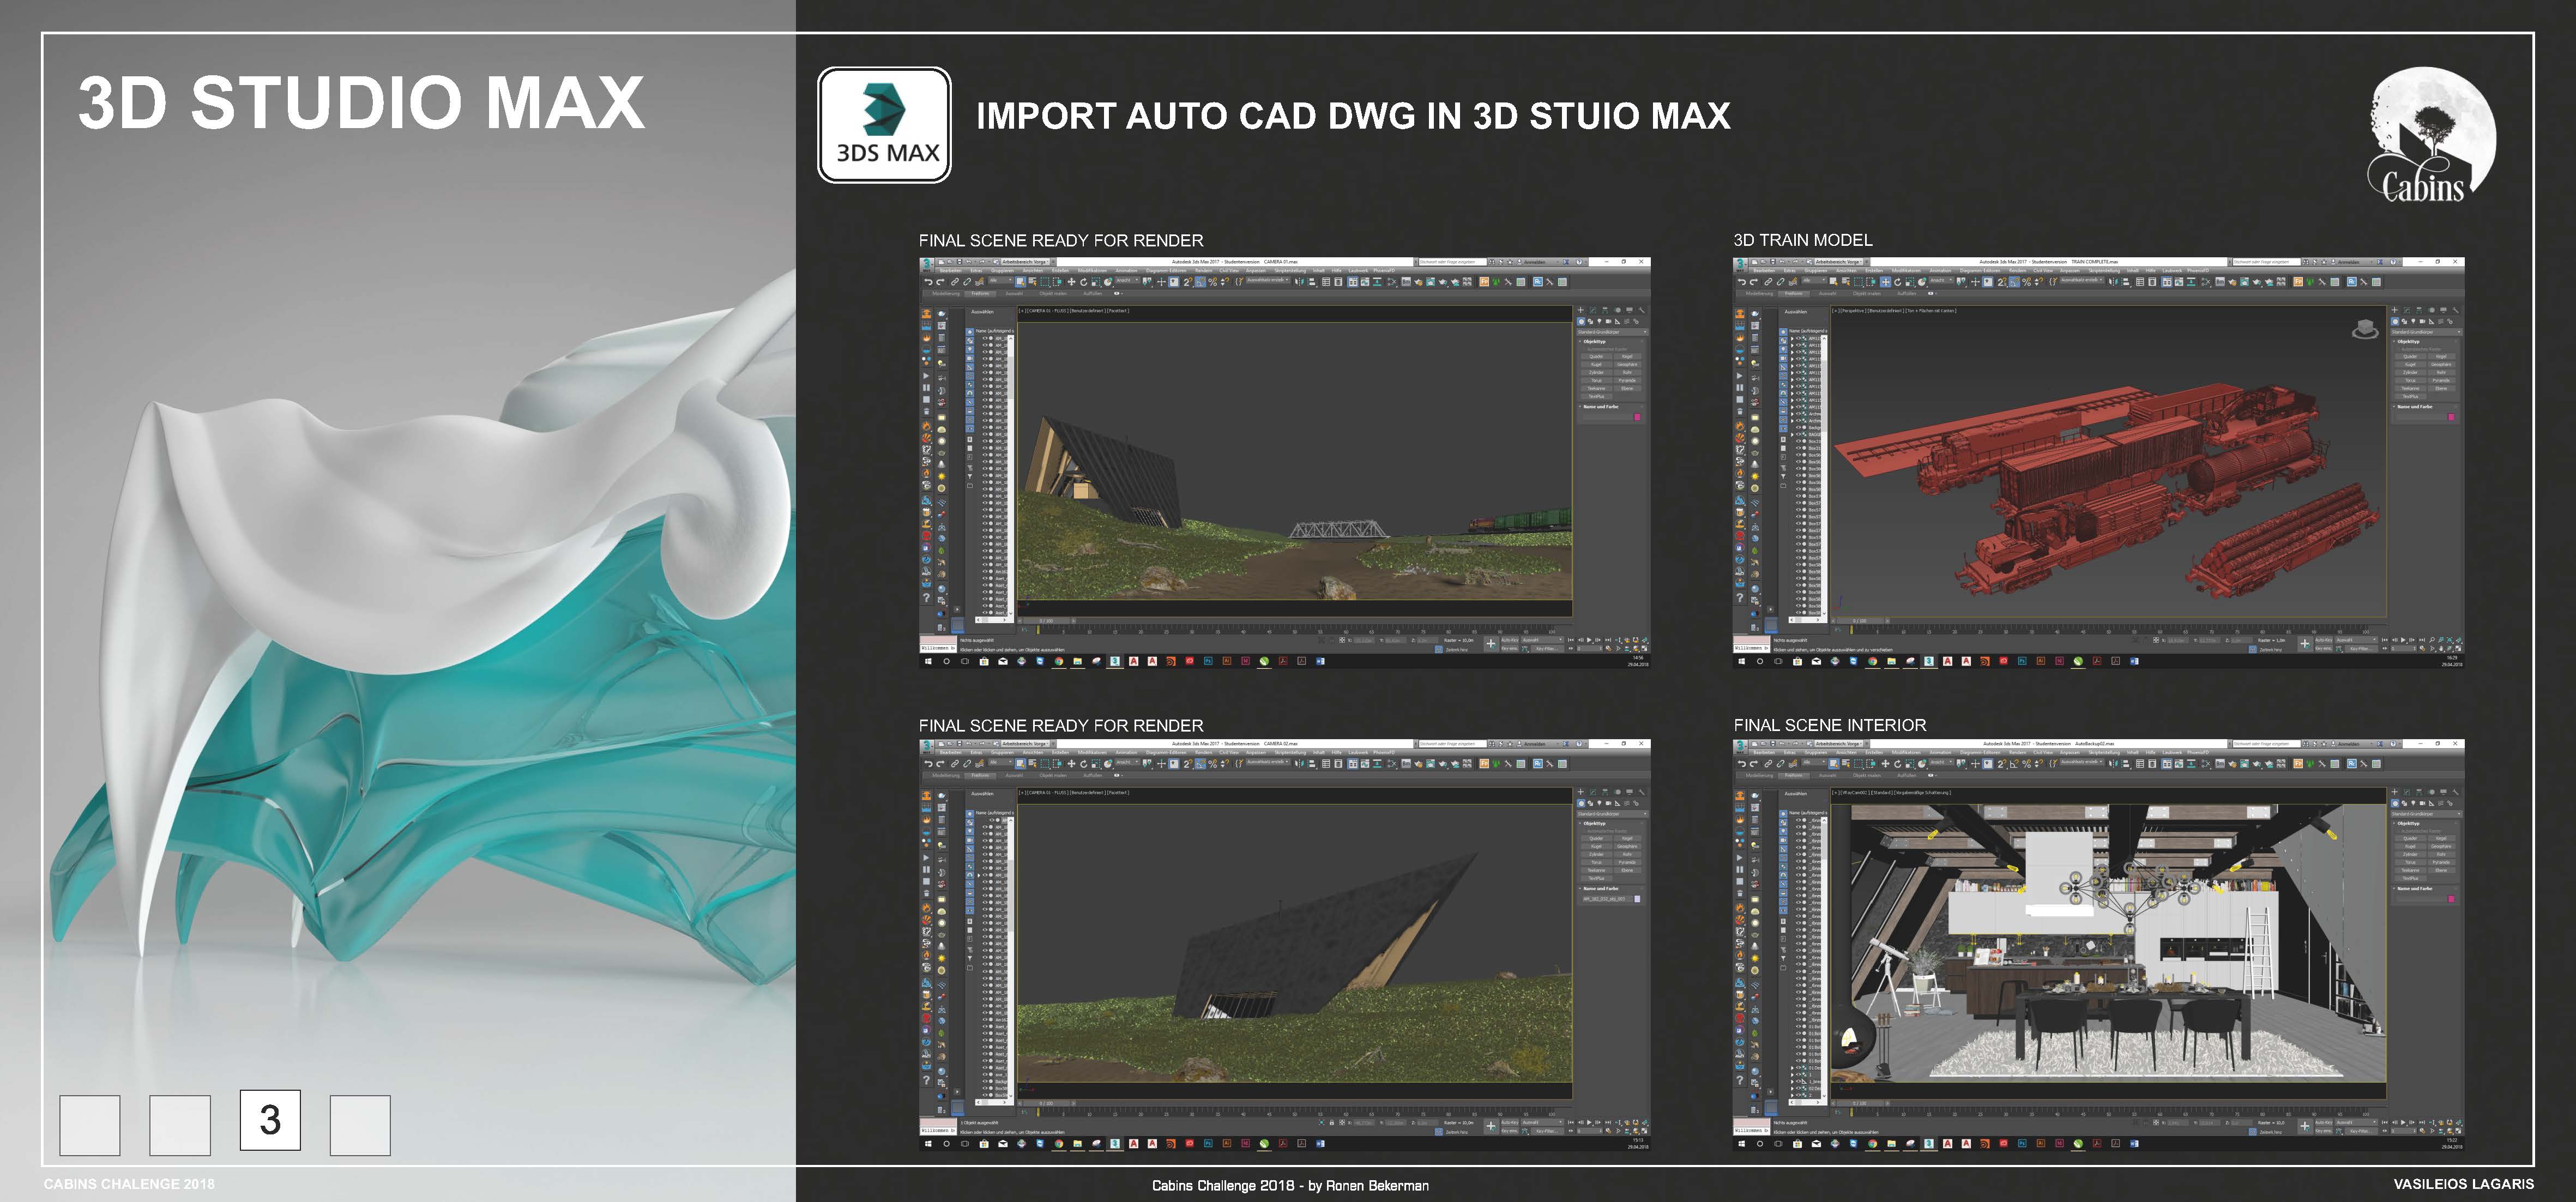Open the 'Auswahl' key dropdown in AutoBackup02.max window
The image size is (2576, 1202).
point(2358,1122)
